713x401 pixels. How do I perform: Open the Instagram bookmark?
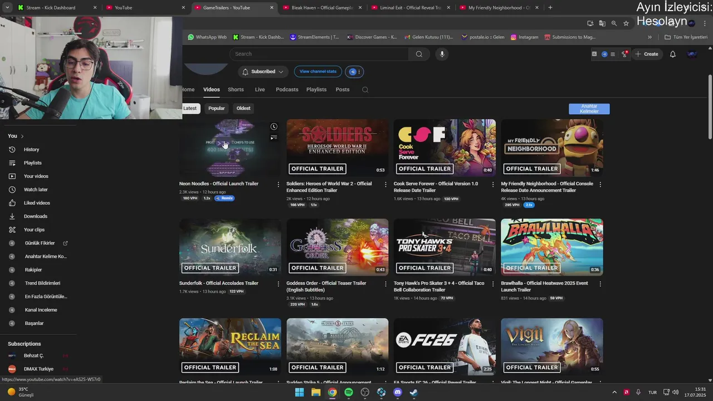[524, 37]
